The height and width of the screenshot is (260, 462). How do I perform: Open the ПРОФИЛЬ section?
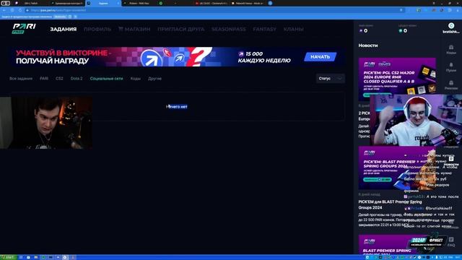(97, 29)
